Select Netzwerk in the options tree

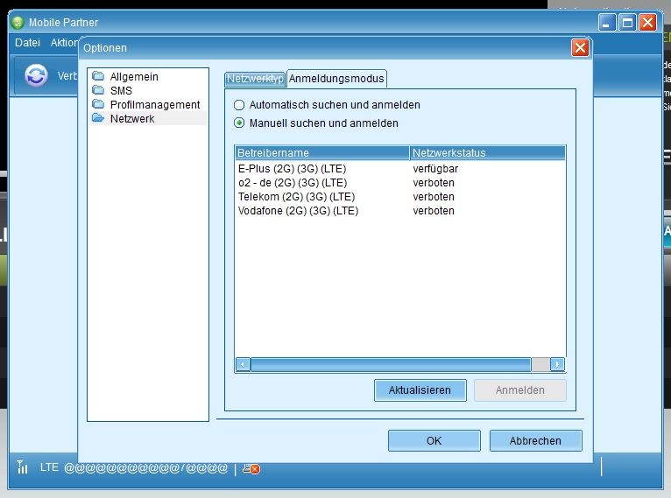pos(132,119)
